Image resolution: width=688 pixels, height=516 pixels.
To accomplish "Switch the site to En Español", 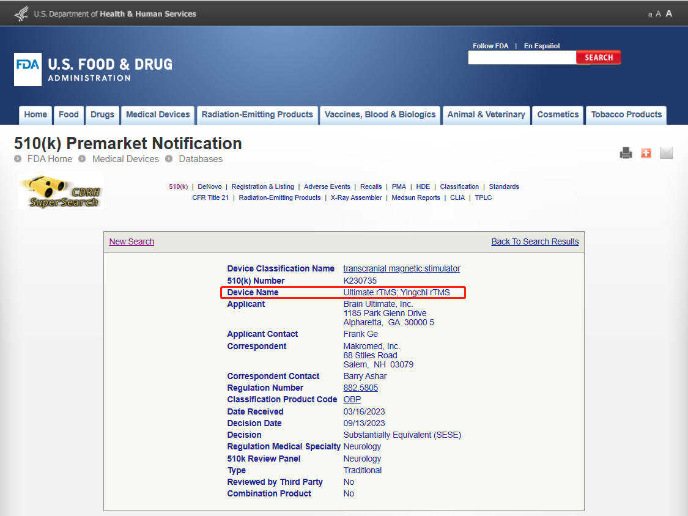I will coord(542,46).
